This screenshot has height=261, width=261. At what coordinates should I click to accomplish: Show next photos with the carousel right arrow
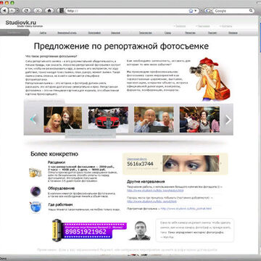tap(228, 120)
